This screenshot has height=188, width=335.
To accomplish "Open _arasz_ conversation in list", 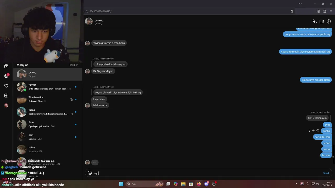I will pyautogui.click(x=47, y=74).
